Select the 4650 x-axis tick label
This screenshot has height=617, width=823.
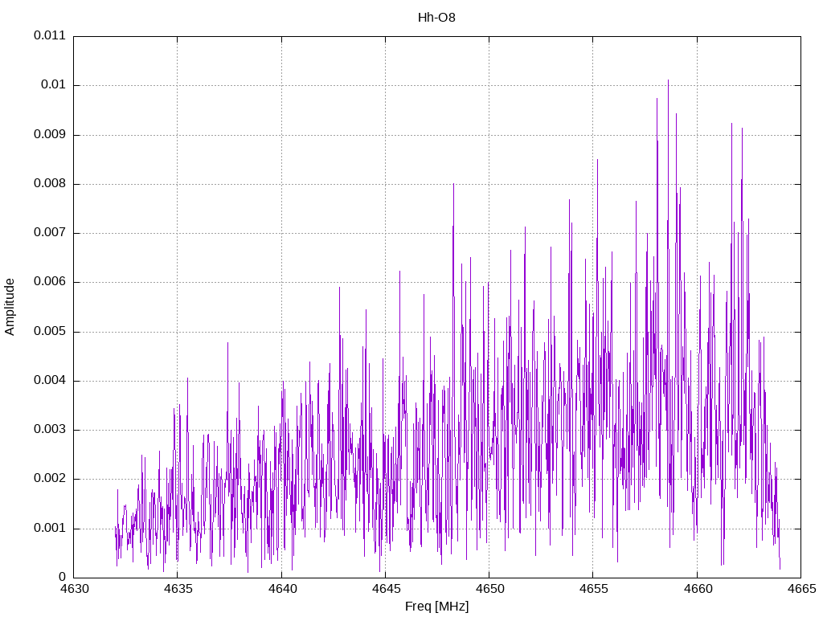(489, 590)
